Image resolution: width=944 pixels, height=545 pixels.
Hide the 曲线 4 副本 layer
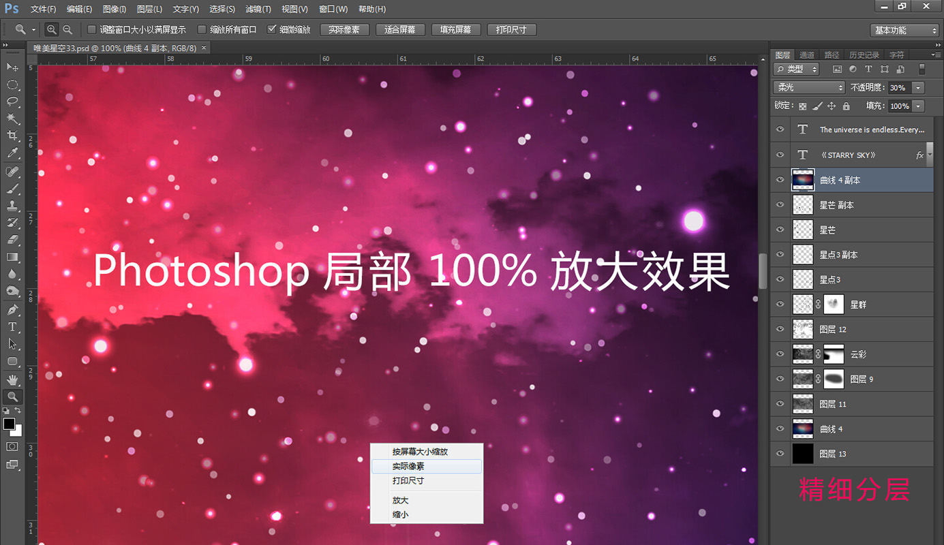[781, 180]
